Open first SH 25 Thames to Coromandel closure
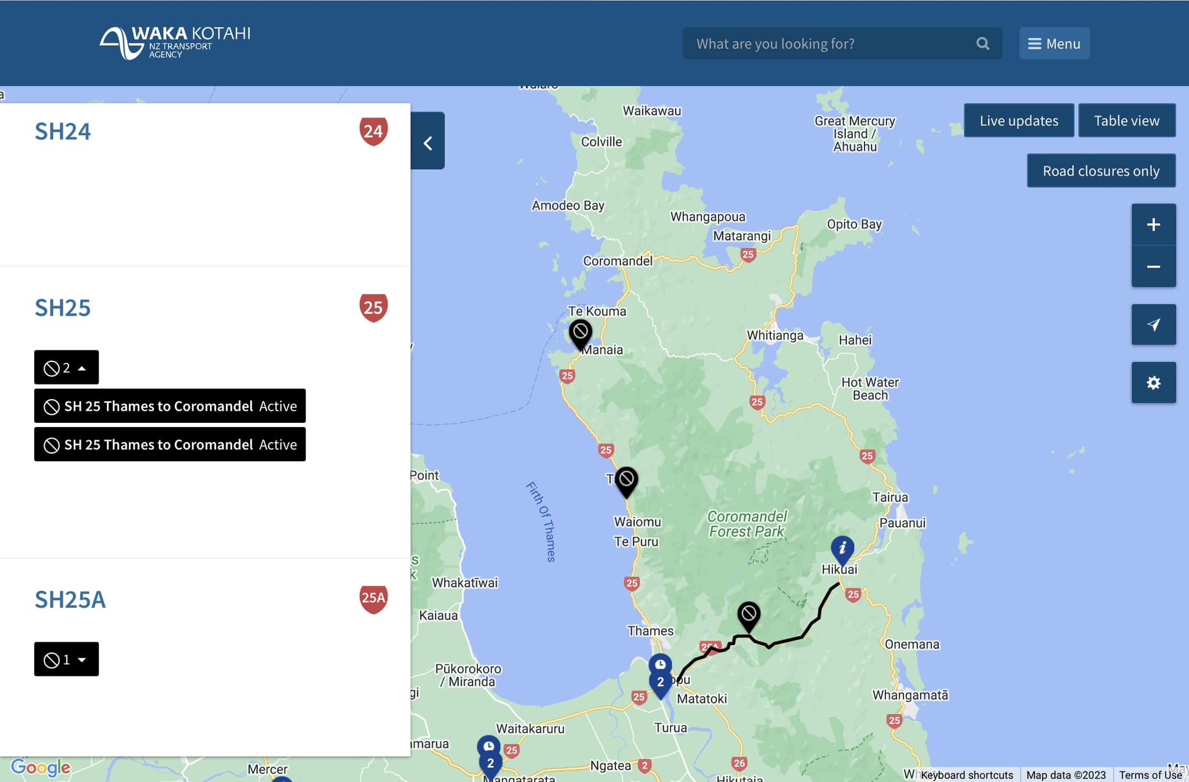Image resolution: width=1189 pixels, height=782 pixels. coord(170,406)
